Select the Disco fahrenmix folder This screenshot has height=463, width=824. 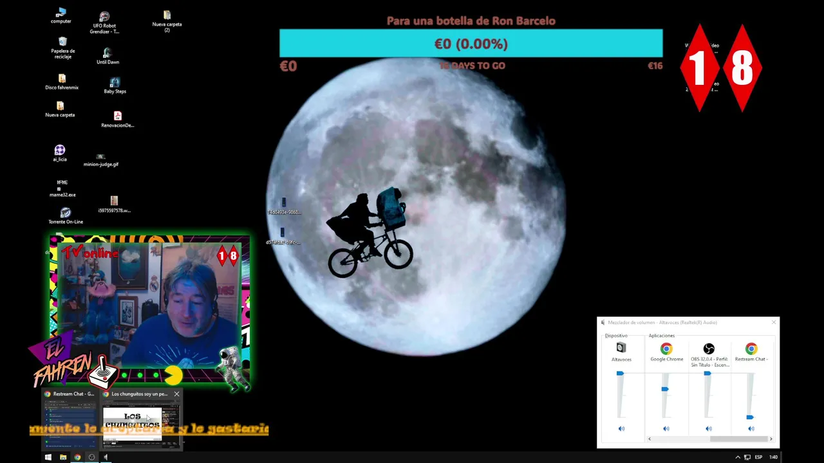click(62, 82)
